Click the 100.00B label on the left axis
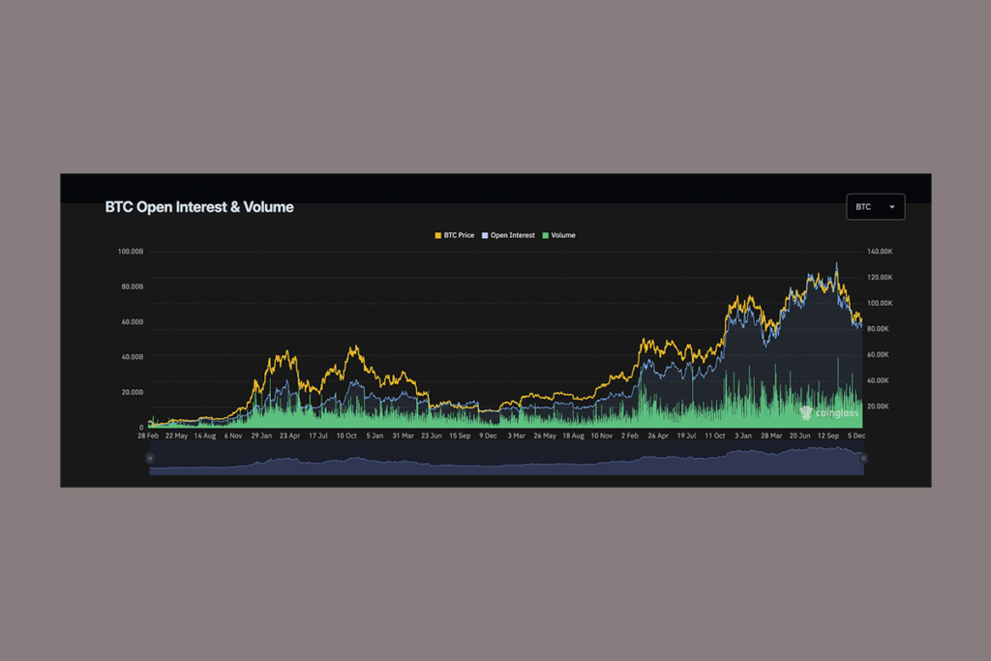This screenshot has width=991, height=661. [x=131, y=251]
